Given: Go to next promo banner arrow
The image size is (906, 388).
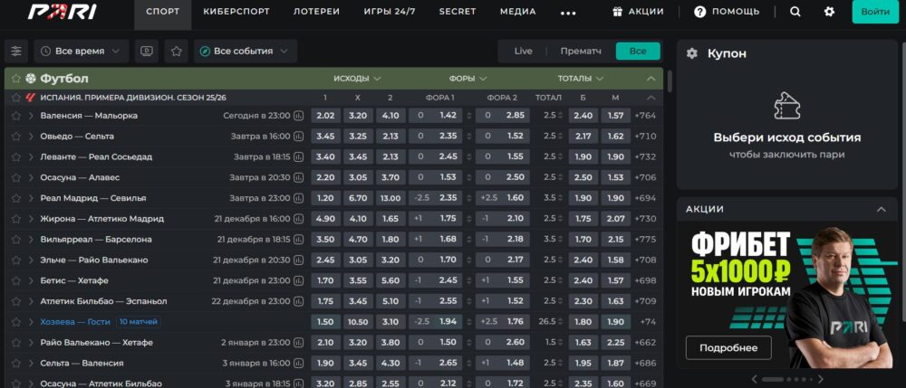Looking at the screenshot, I should pos(821,379).
